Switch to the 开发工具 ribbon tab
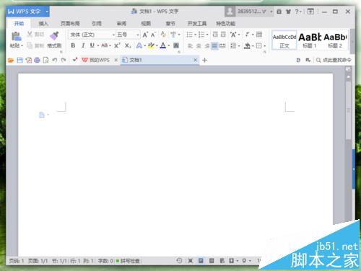The image size is (361, 271). tap(197, 23)
